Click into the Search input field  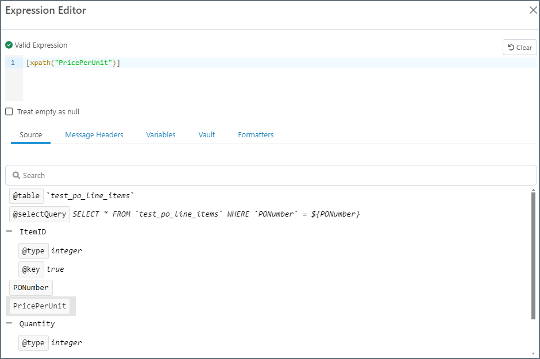tap(276, 175)
